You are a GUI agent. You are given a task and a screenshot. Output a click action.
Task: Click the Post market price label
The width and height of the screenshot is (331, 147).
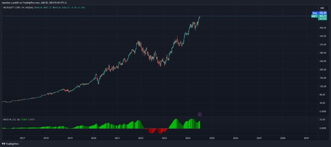click(x=314, y=13)
